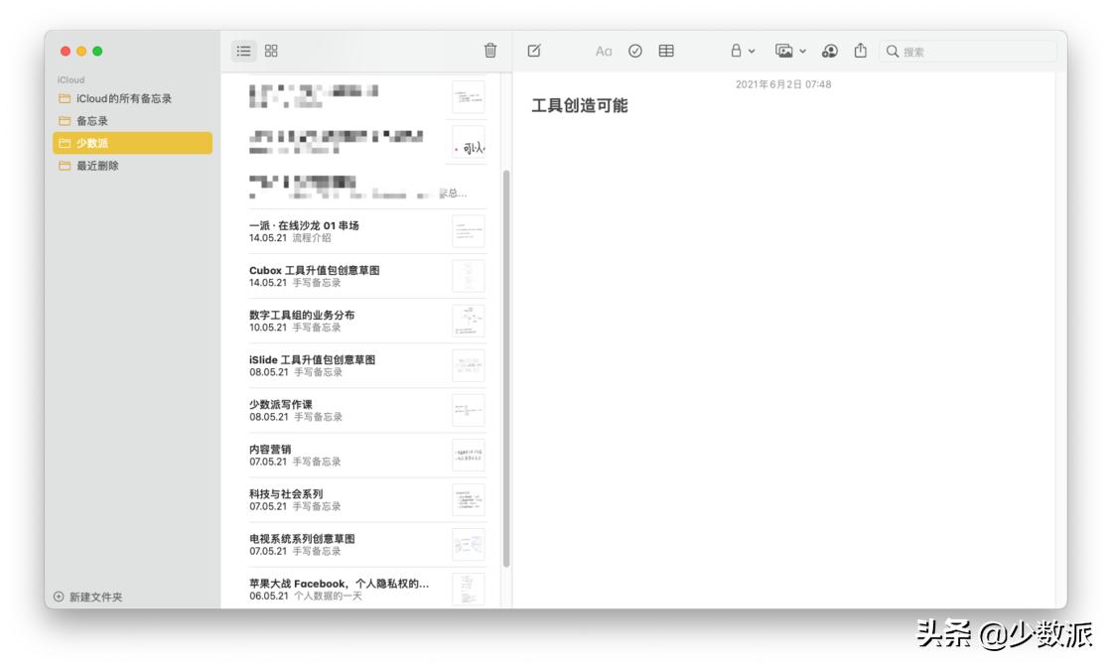The image size is (1112, 668).
Task: Share the note via the share icon
Action: click(860, 51)
